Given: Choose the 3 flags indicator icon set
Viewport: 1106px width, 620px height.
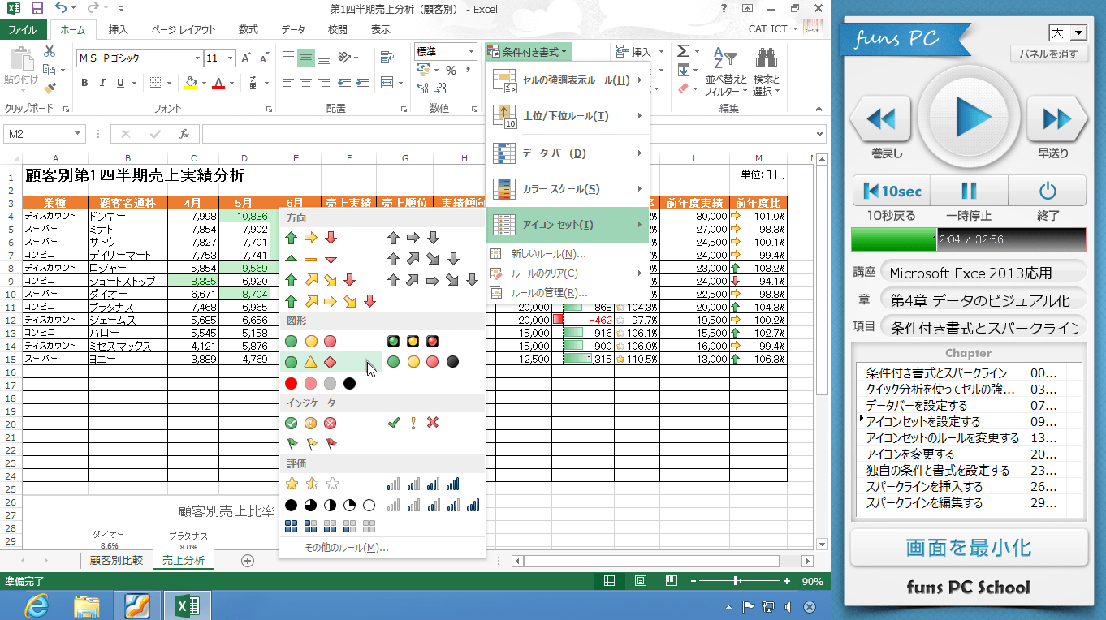Looking at the screenshot, I should (x=310, y=443).
